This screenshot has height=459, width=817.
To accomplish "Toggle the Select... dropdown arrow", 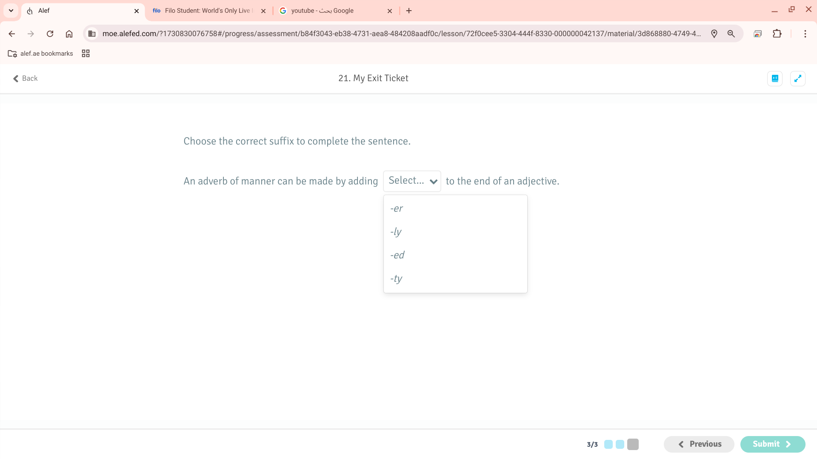I will click(x=433, y=181).
